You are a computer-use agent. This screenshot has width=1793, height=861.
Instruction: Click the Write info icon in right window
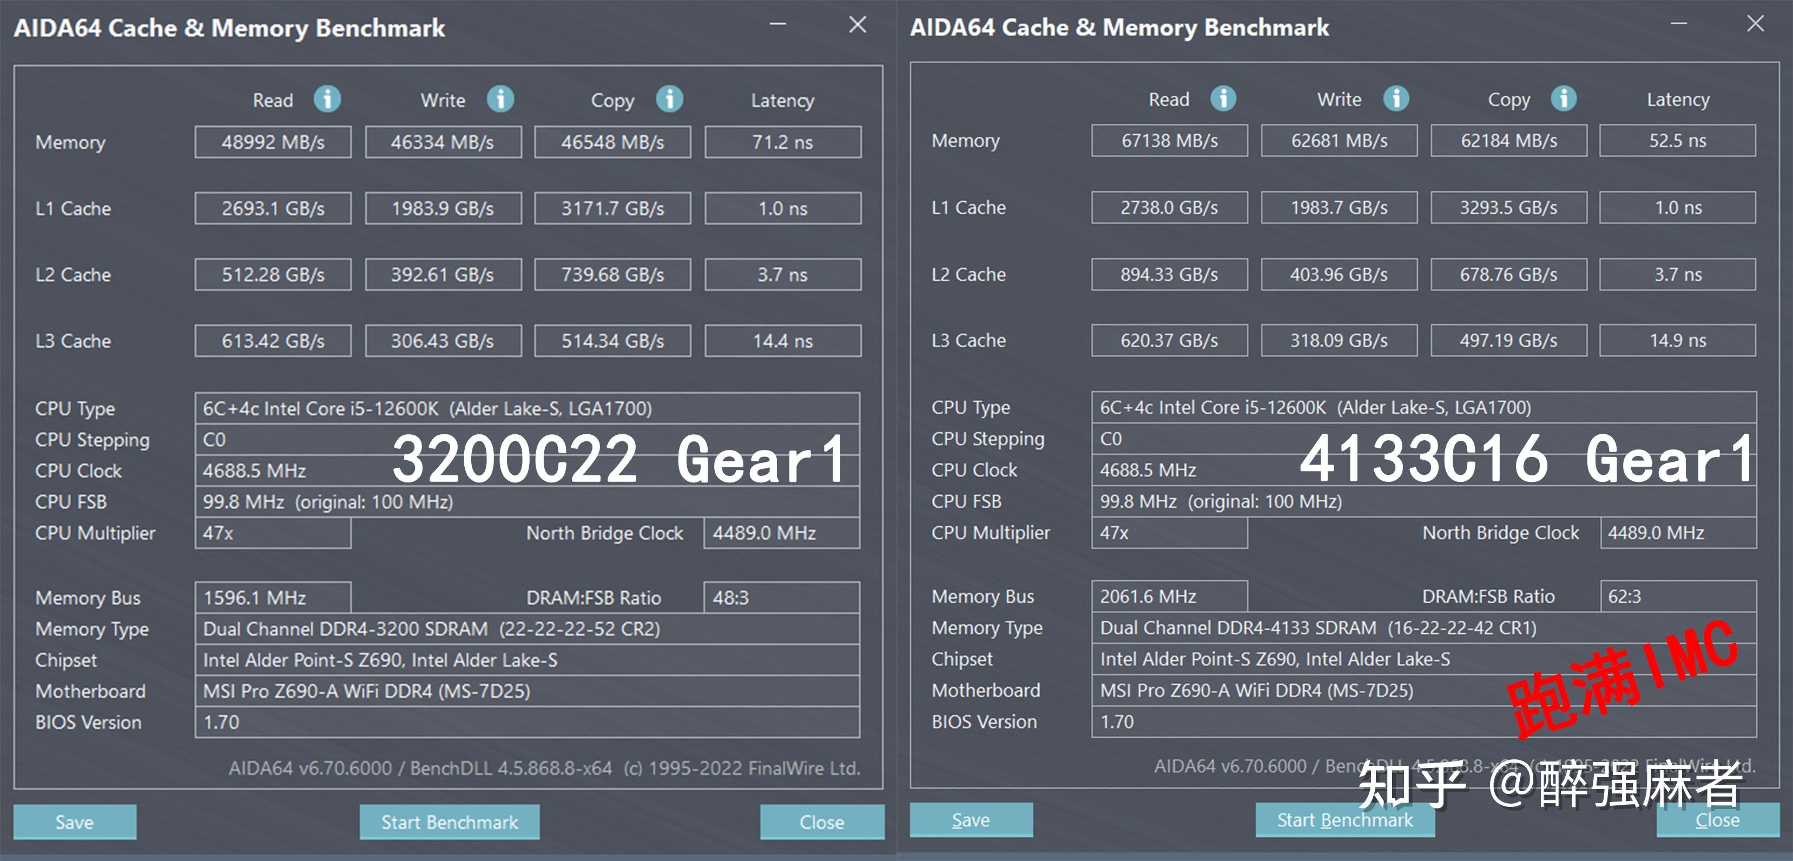(1395, 98)
